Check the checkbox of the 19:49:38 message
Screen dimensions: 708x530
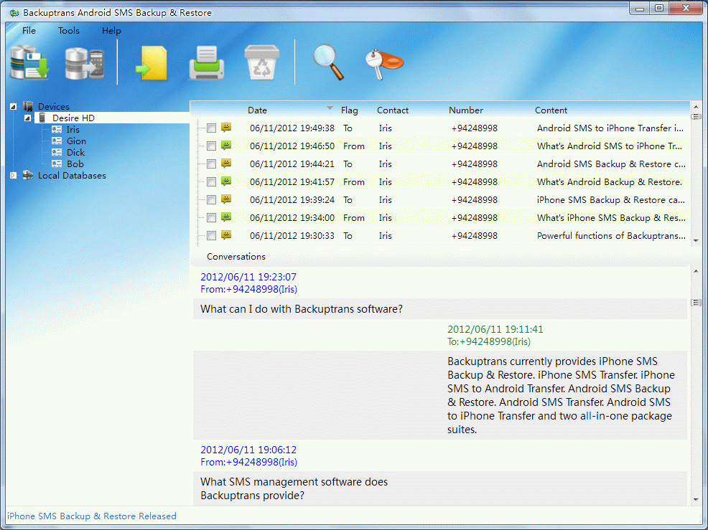210,128
